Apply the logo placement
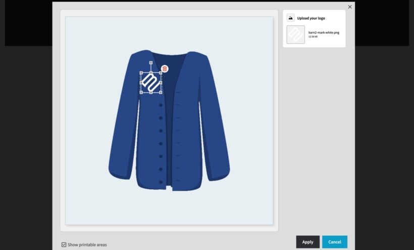 (x=307, y=242)
